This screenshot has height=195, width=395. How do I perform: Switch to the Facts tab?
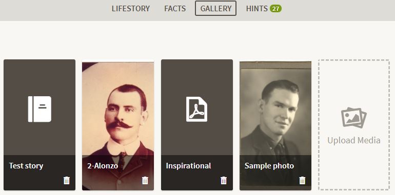click(175, 9)
